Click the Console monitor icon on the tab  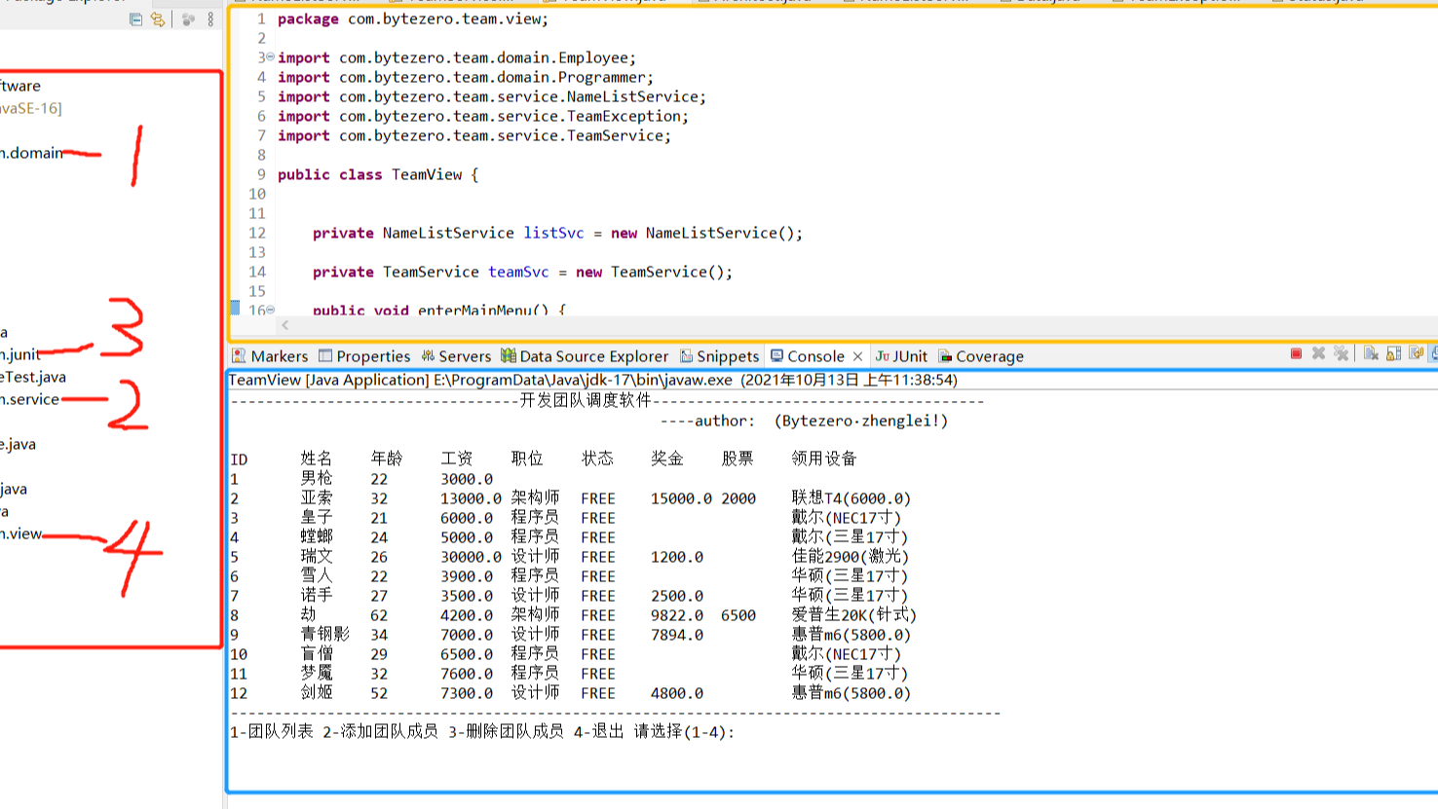776,355
